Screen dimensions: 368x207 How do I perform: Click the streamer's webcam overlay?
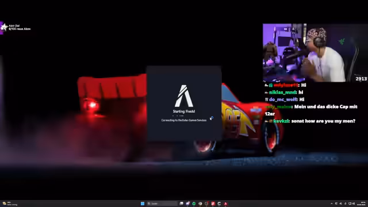coord(315,53)
